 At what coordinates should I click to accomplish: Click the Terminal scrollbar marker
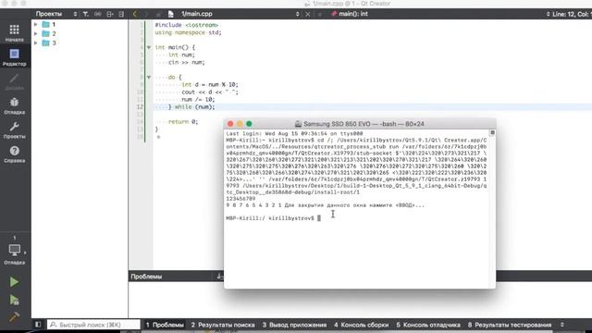tap(492, 132)
